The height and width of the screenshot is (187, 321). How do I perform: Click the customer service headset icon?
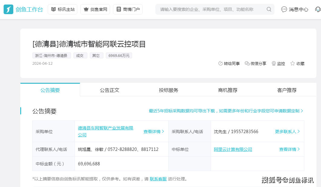(x=318, y=9)
